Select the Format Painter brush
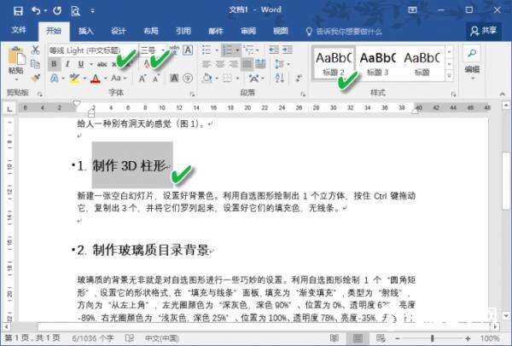The image size is (512, 346). (35, 78)
